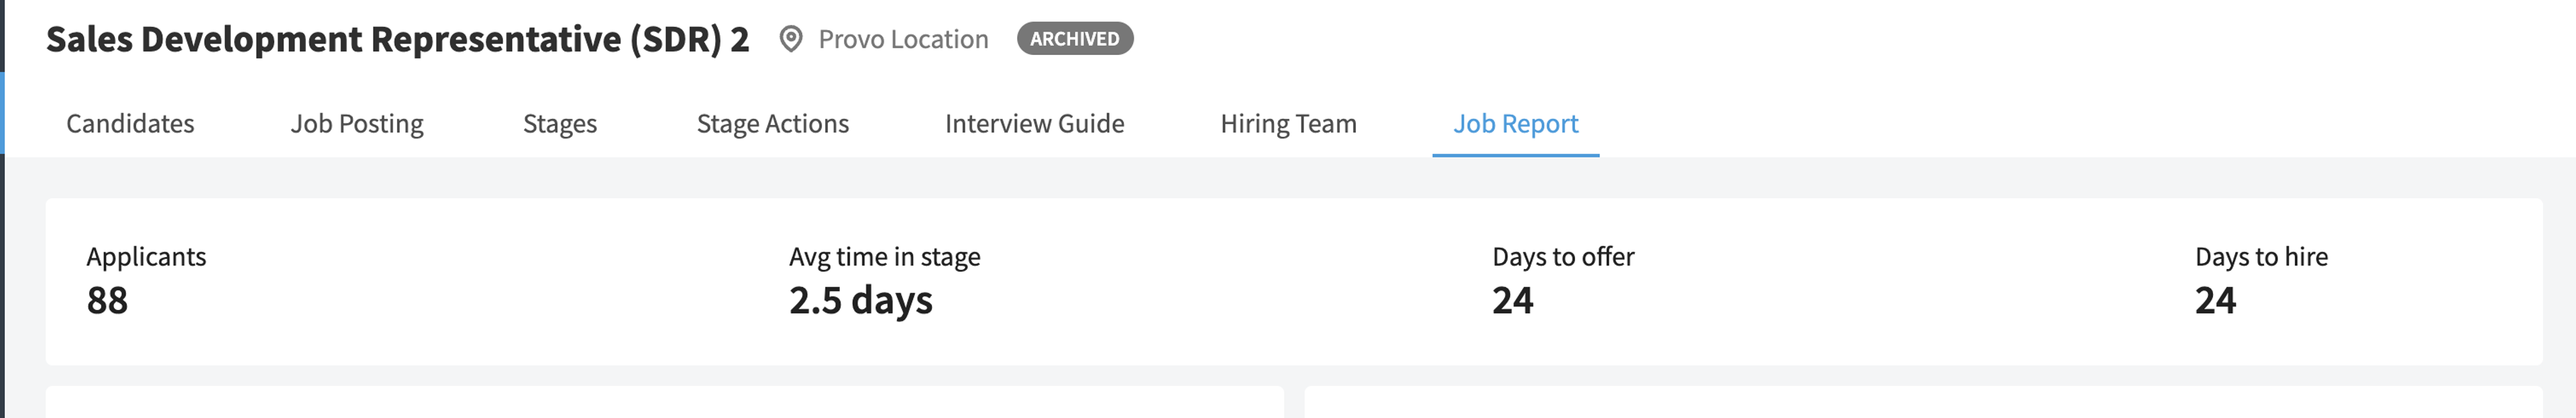Click the location pin icon

click(790, 39)
